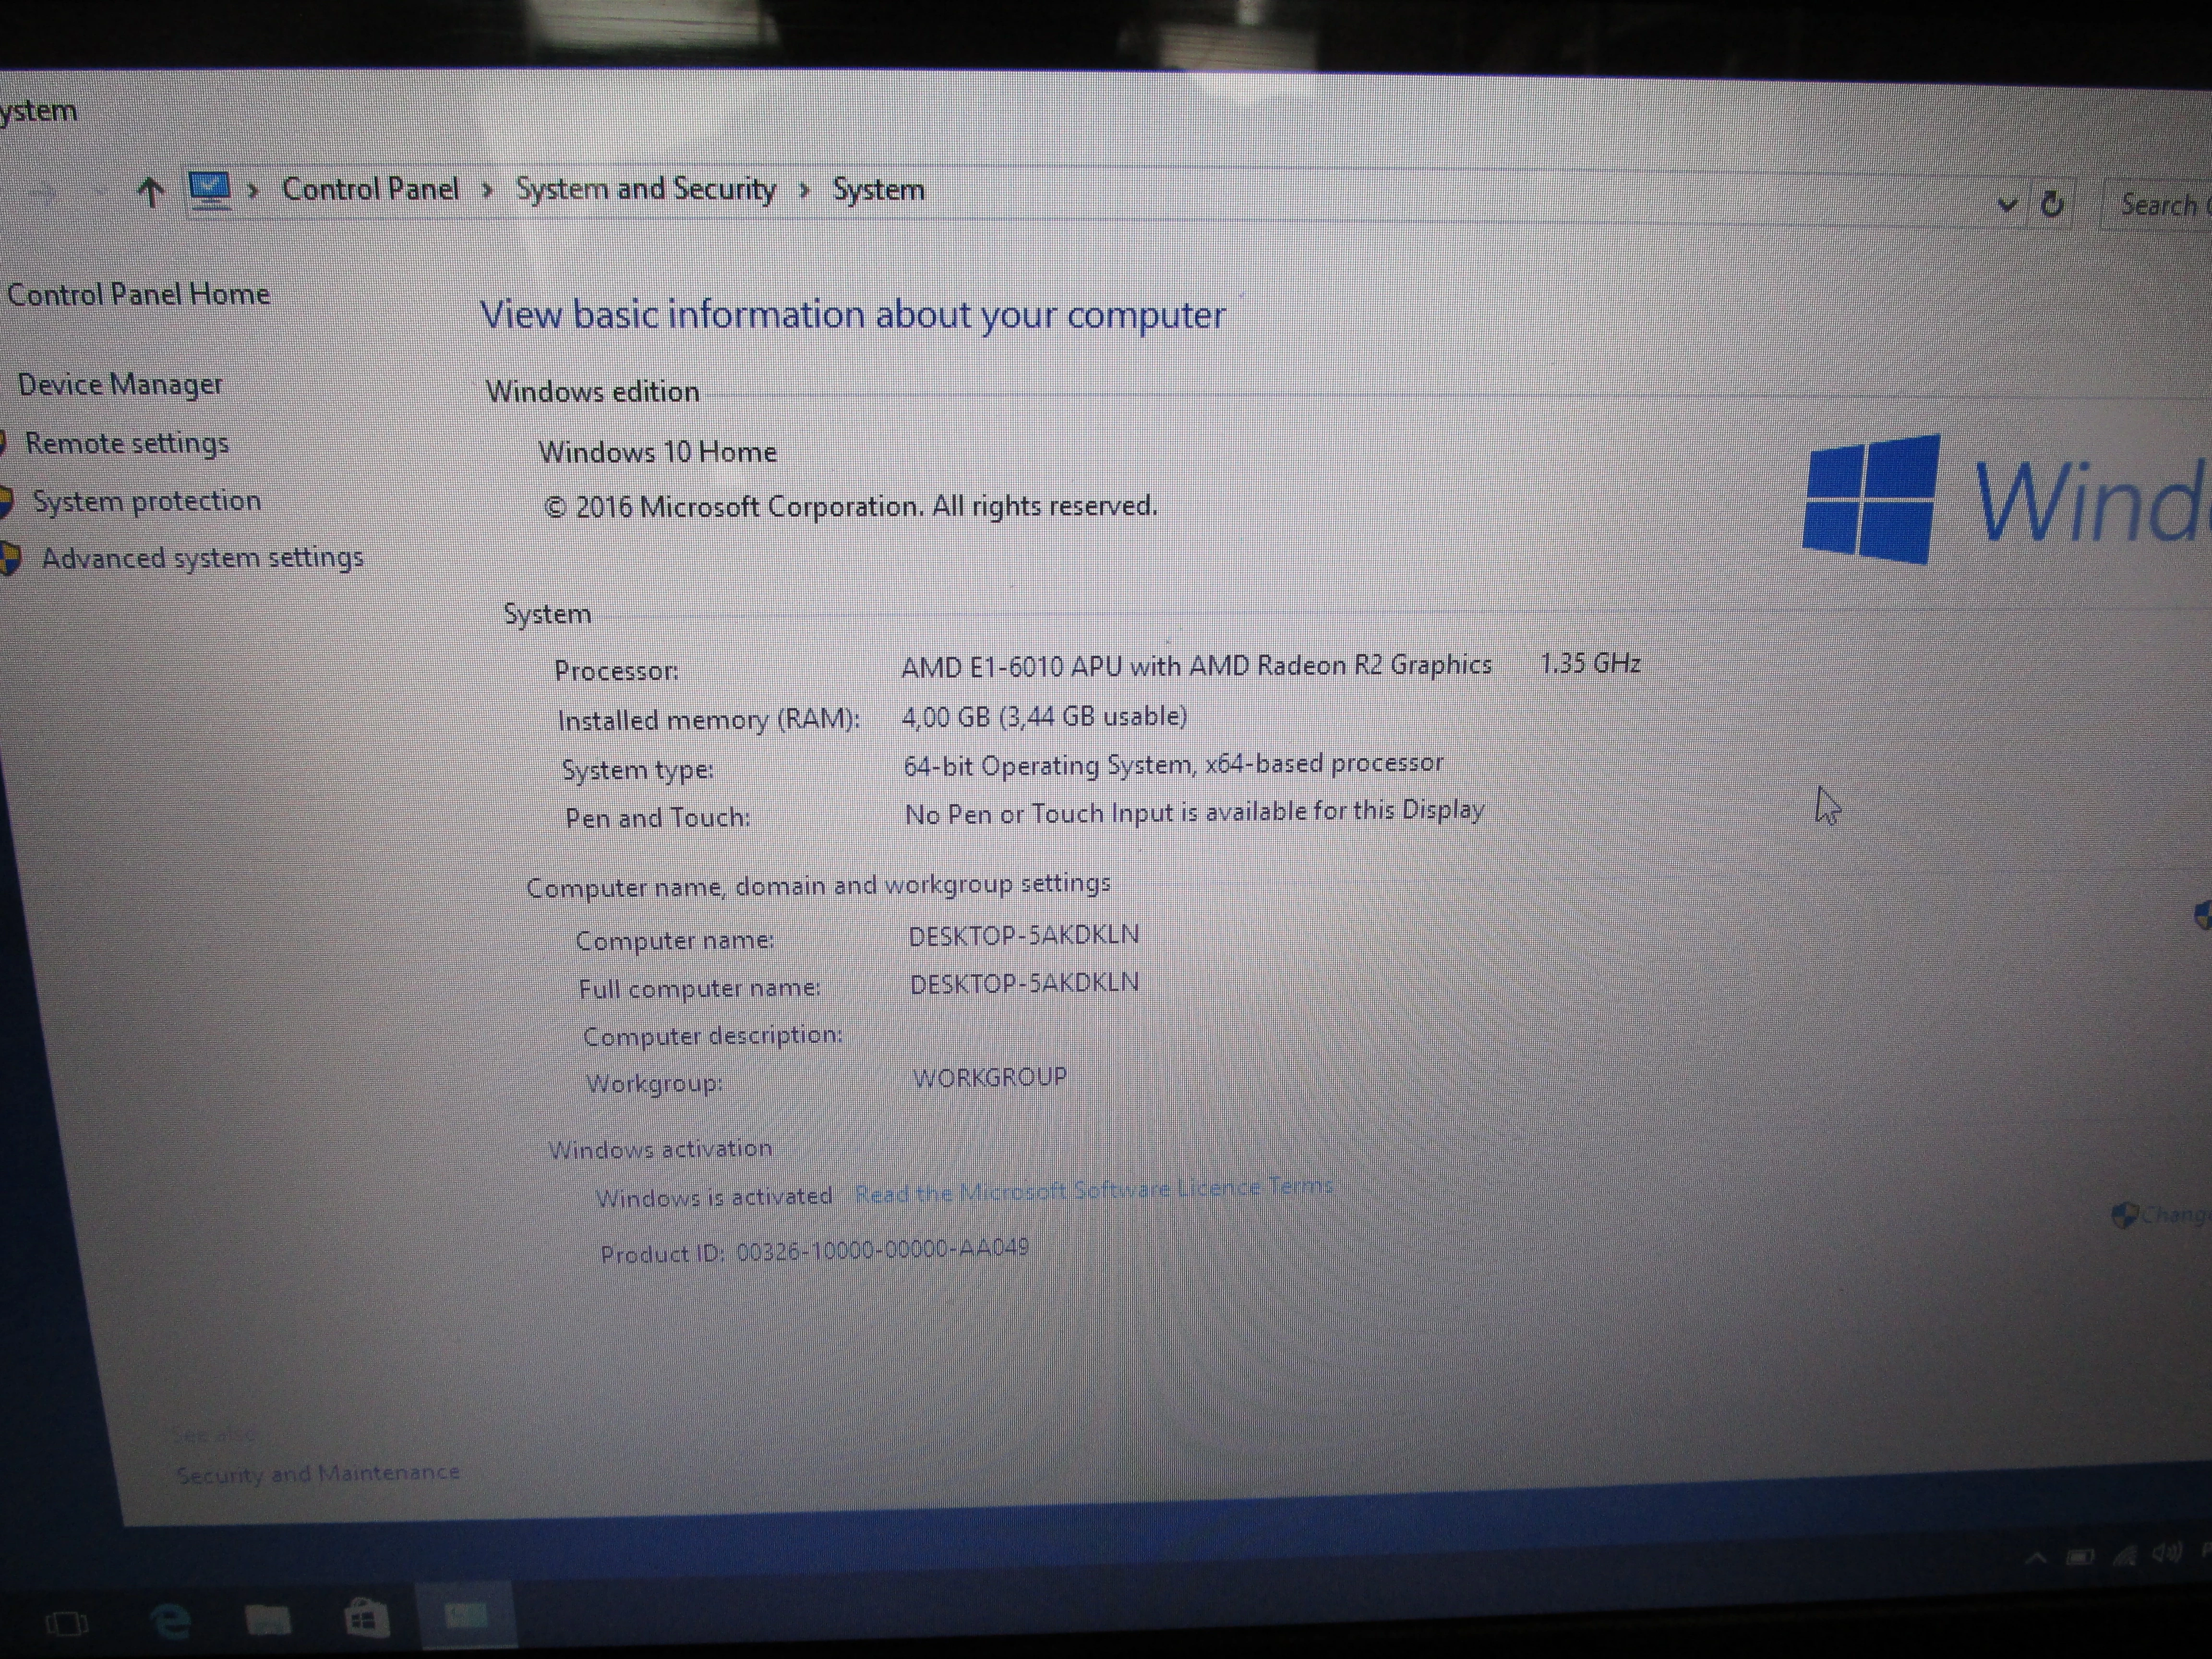Screen dimensions: 2212x1659
Task: Click Computer name value DESKTOP-5AKDKLN
Action: point(1024,935)
